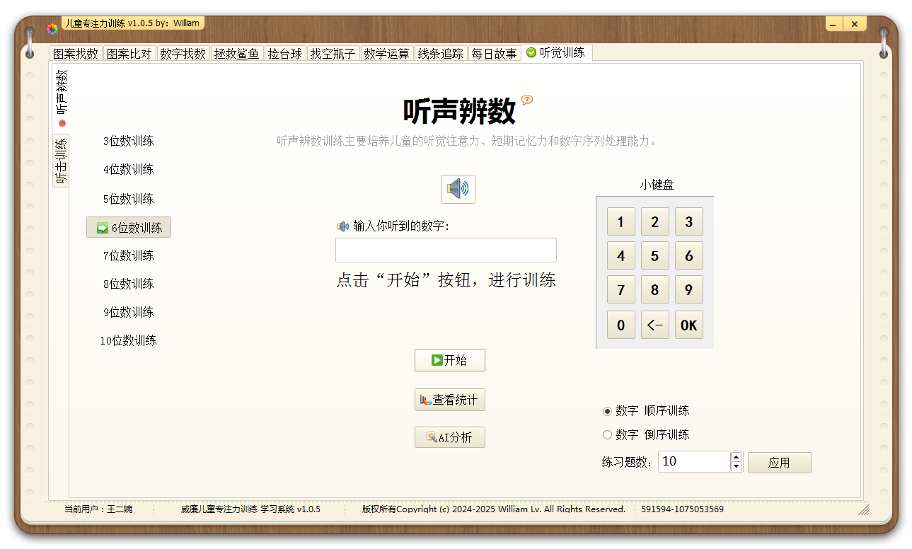This screenshot has height=549, width=912.
Task: Click the 练习题数 number field
Action: (694, 462)
